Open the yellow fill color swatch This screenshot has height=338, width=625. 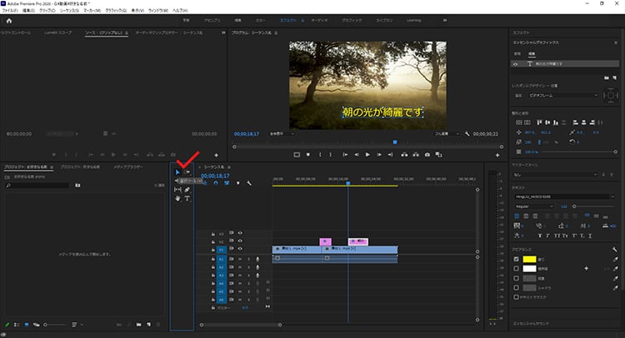(529, 259)
